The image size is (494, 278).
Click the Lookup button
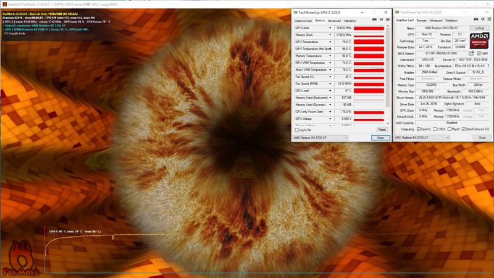[479, 28]
